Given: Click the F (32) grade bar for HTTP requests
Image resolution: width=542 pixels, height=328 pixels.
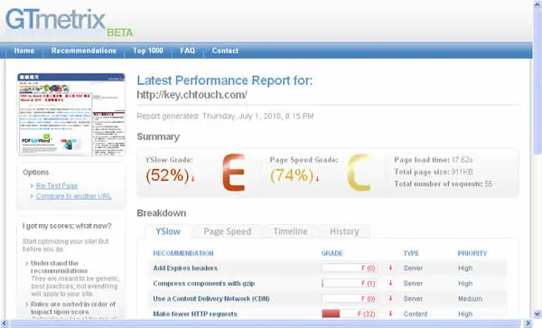Looking at the screenshot, I should (349, 314).
